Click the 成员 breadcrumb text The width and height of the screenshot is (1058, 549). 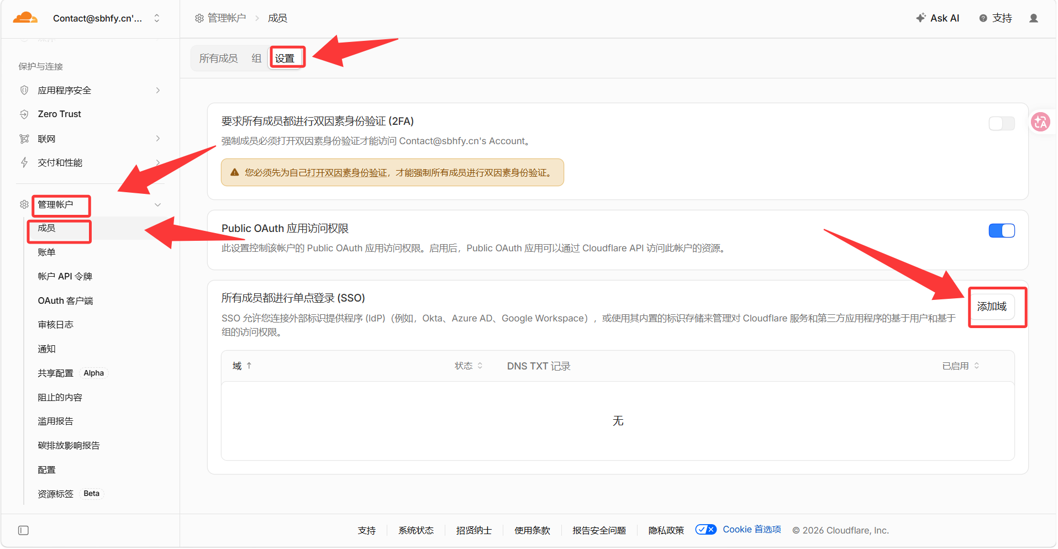[x=277, y=18]
